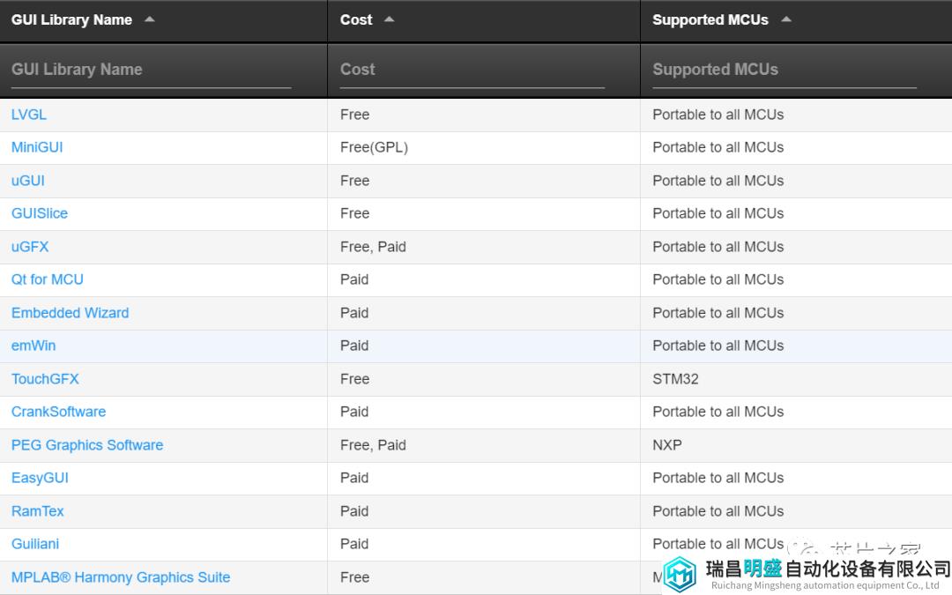Viewport: 952px width, 595px height.
Task: Open the LVGL library link
Action: pos(28,115)
